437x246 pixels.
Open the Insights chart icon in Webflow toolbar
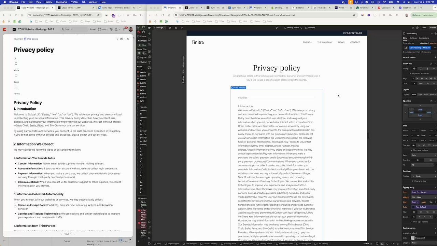(176, 28)
